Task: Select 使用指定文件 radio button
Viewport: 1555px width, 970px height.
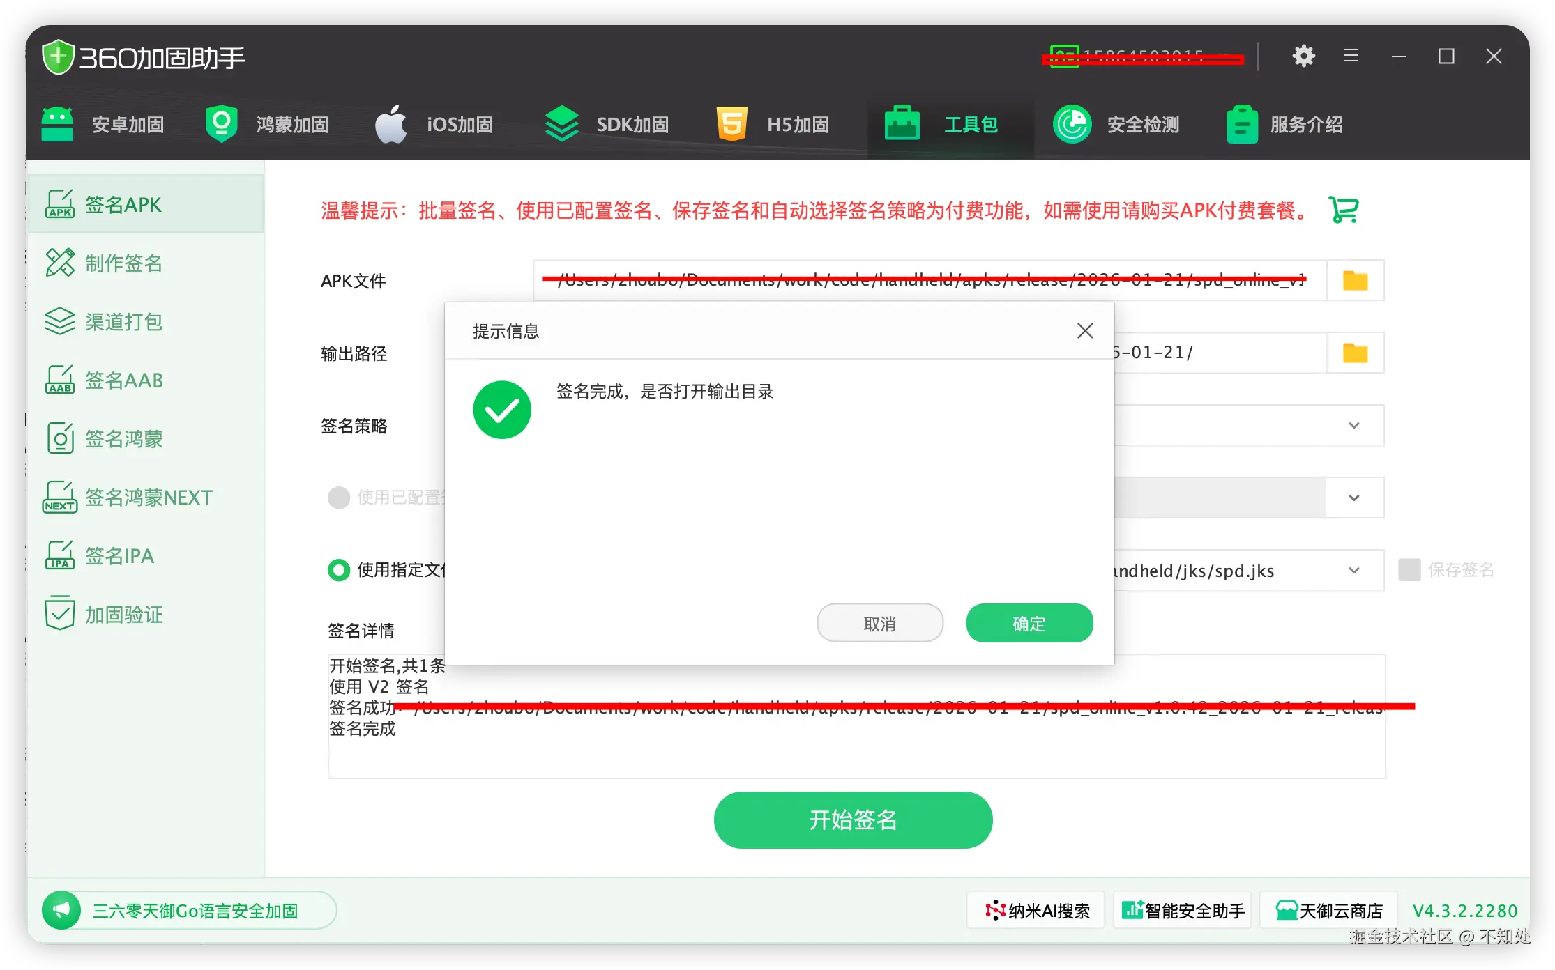Action: click(339, 570)
